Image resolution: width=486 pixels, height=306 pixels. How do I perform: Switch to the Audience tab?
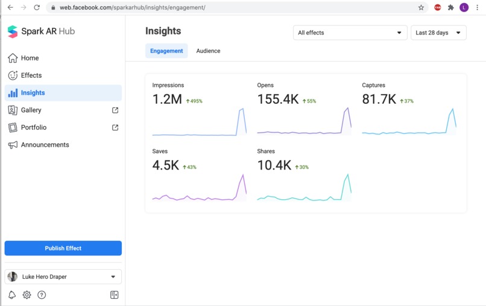click(208, 51)
